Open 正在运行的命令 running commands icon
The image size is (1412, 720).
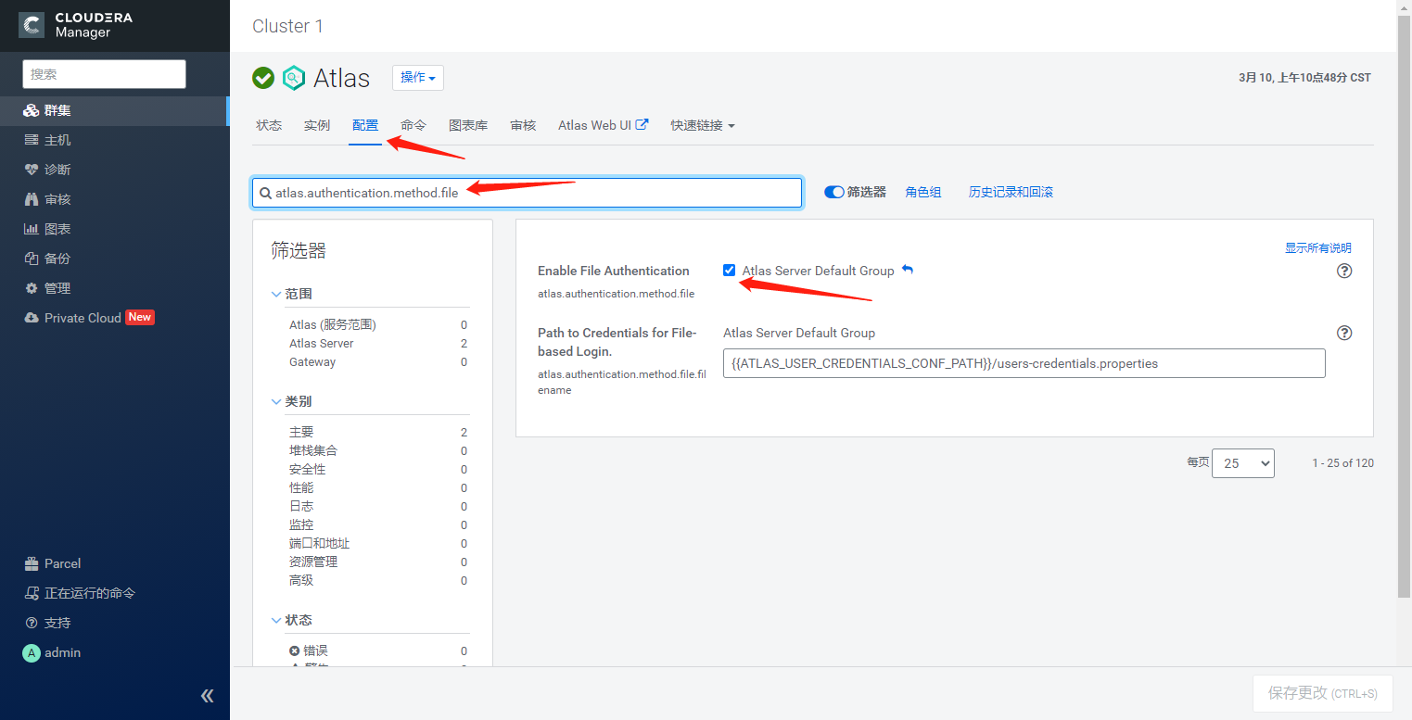click(32, 593)
